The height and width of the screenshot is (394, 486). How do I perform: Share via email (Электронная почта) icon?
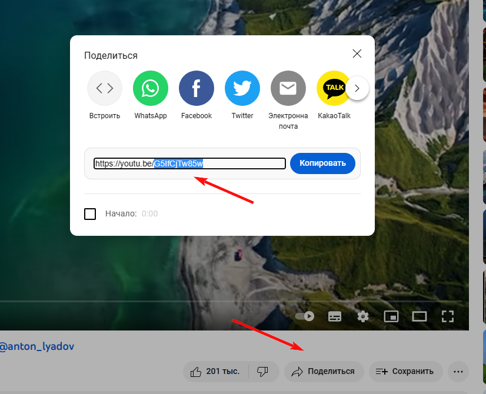[x=288, y=88]
